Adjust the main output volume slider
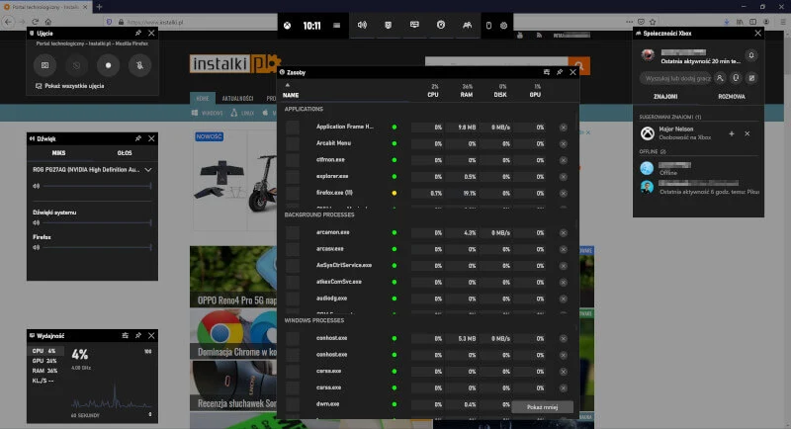 (97, 186)
